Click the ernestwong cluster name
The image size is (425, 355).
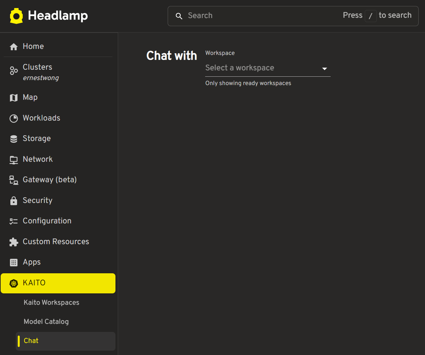coord(41,78)
